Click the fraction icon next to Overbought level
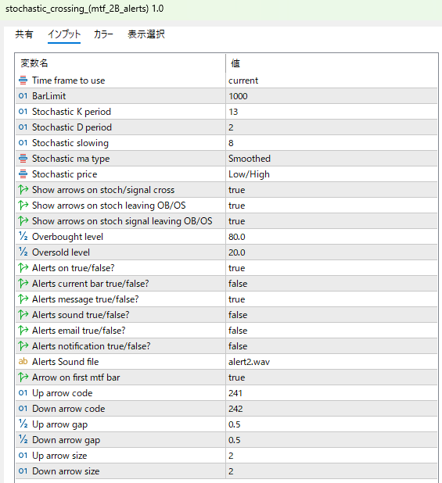 (23, 237)
